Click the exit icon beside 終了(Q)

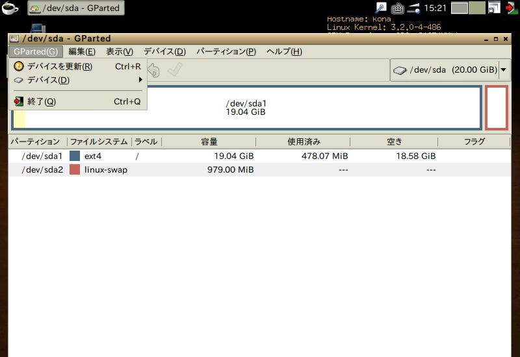19,101
